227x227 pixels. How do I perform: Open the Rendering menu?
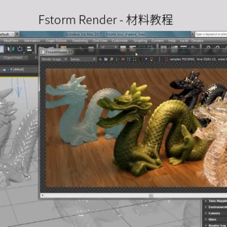point(80,40)
